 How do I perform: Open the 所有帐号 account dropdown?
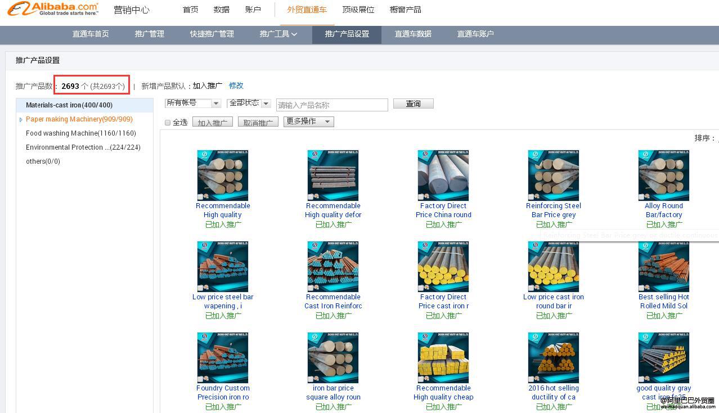(x=192, y=103)
